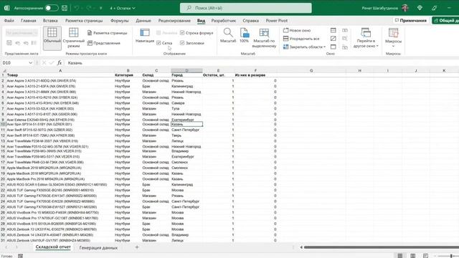
Task: Click the Name Box showing D10
Action: point(14,63)
